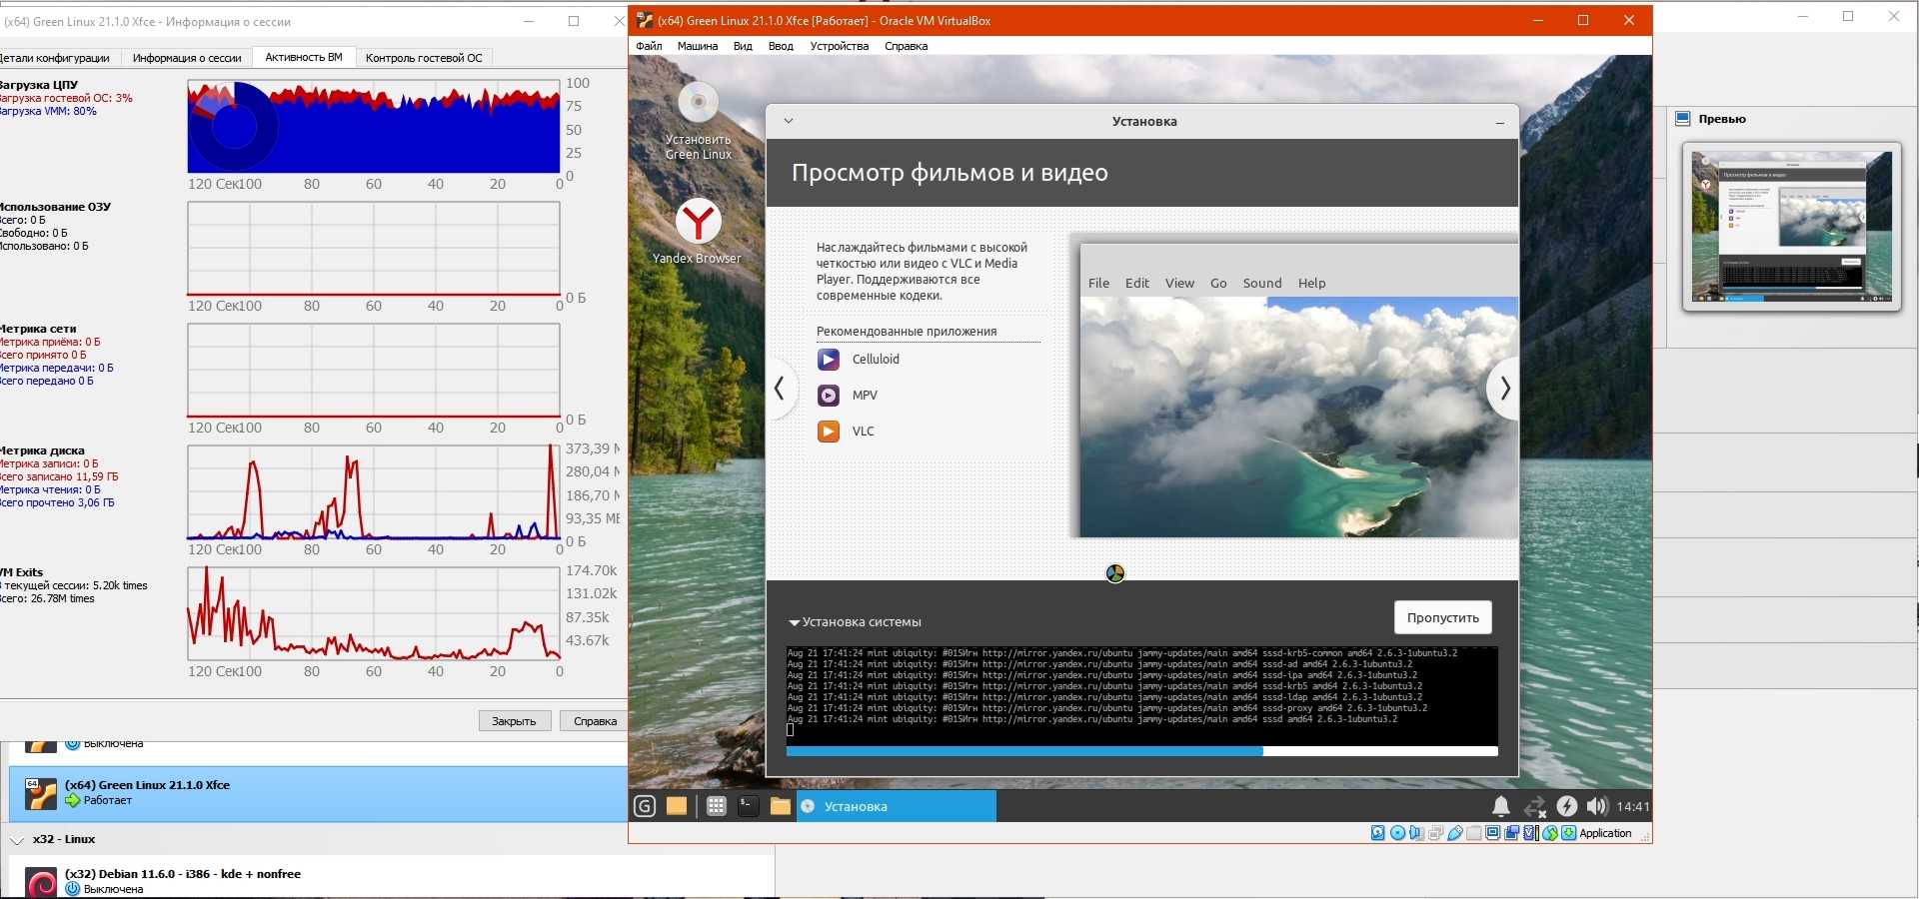Screen dimensions: 1919x899
Task: Click the recording status indicator icon
Action: [x=1512, y=833]
